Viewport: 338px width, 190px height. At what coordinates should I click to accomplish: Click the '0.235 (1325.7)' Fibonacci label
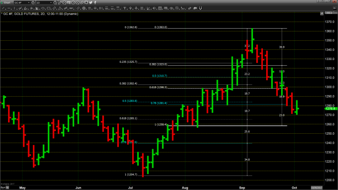(128, 62)
